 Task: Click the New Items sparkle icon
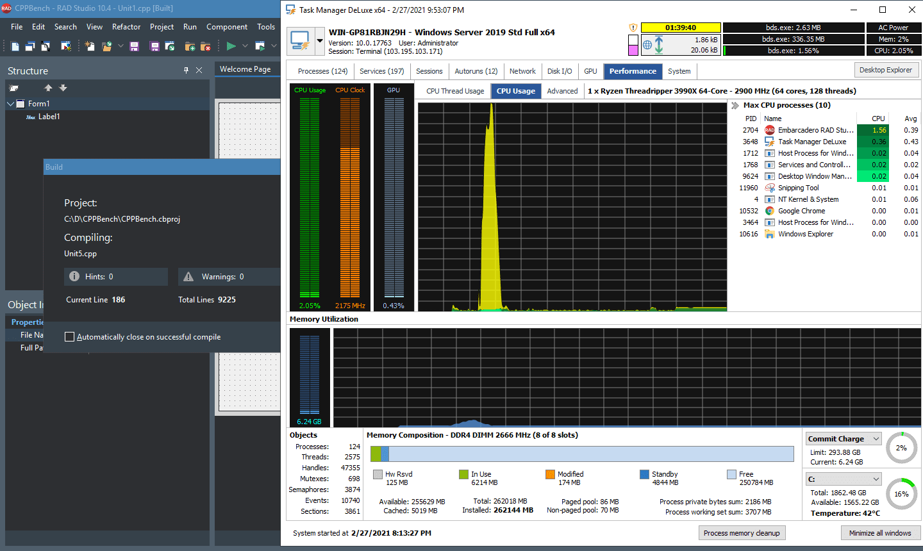click(x=90, y=46)
